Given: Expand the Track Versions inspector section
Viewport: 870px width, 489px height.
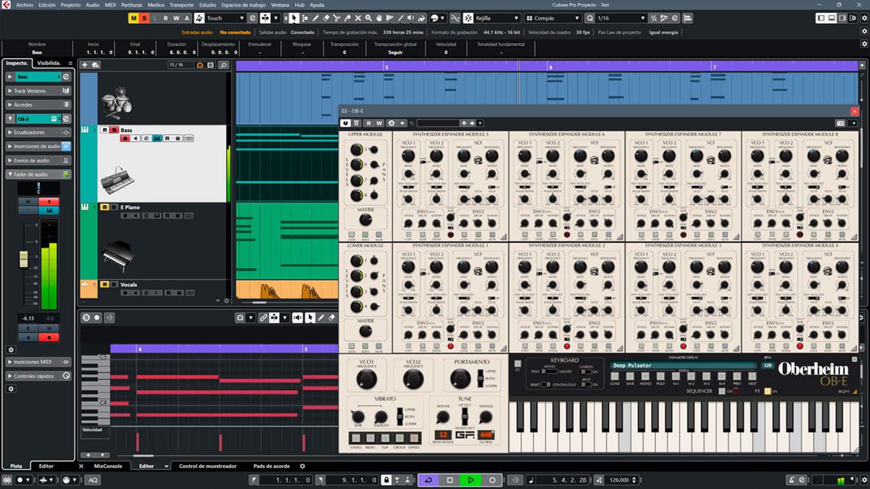Looking at the screenshot, I should pos(38,91).
